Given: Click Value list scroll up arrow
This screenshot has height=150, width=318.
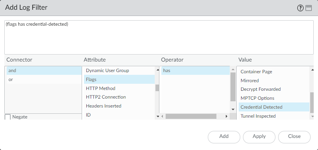Looking at the screenshot, I should pos(312,70).
